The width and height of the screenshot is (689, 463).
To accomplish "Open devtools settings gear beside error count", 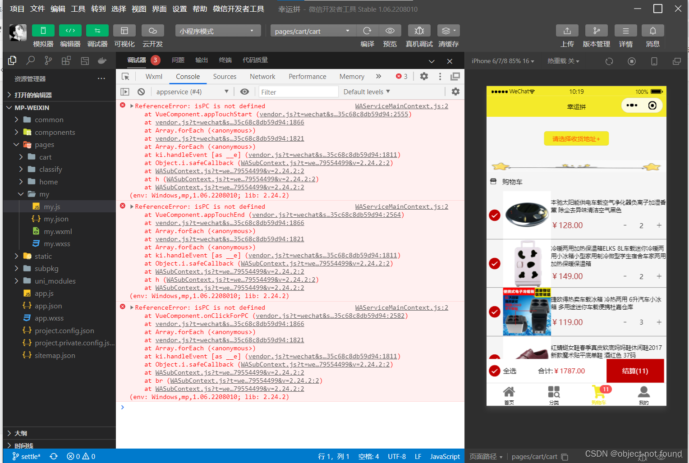I will (x=424, y=77).
